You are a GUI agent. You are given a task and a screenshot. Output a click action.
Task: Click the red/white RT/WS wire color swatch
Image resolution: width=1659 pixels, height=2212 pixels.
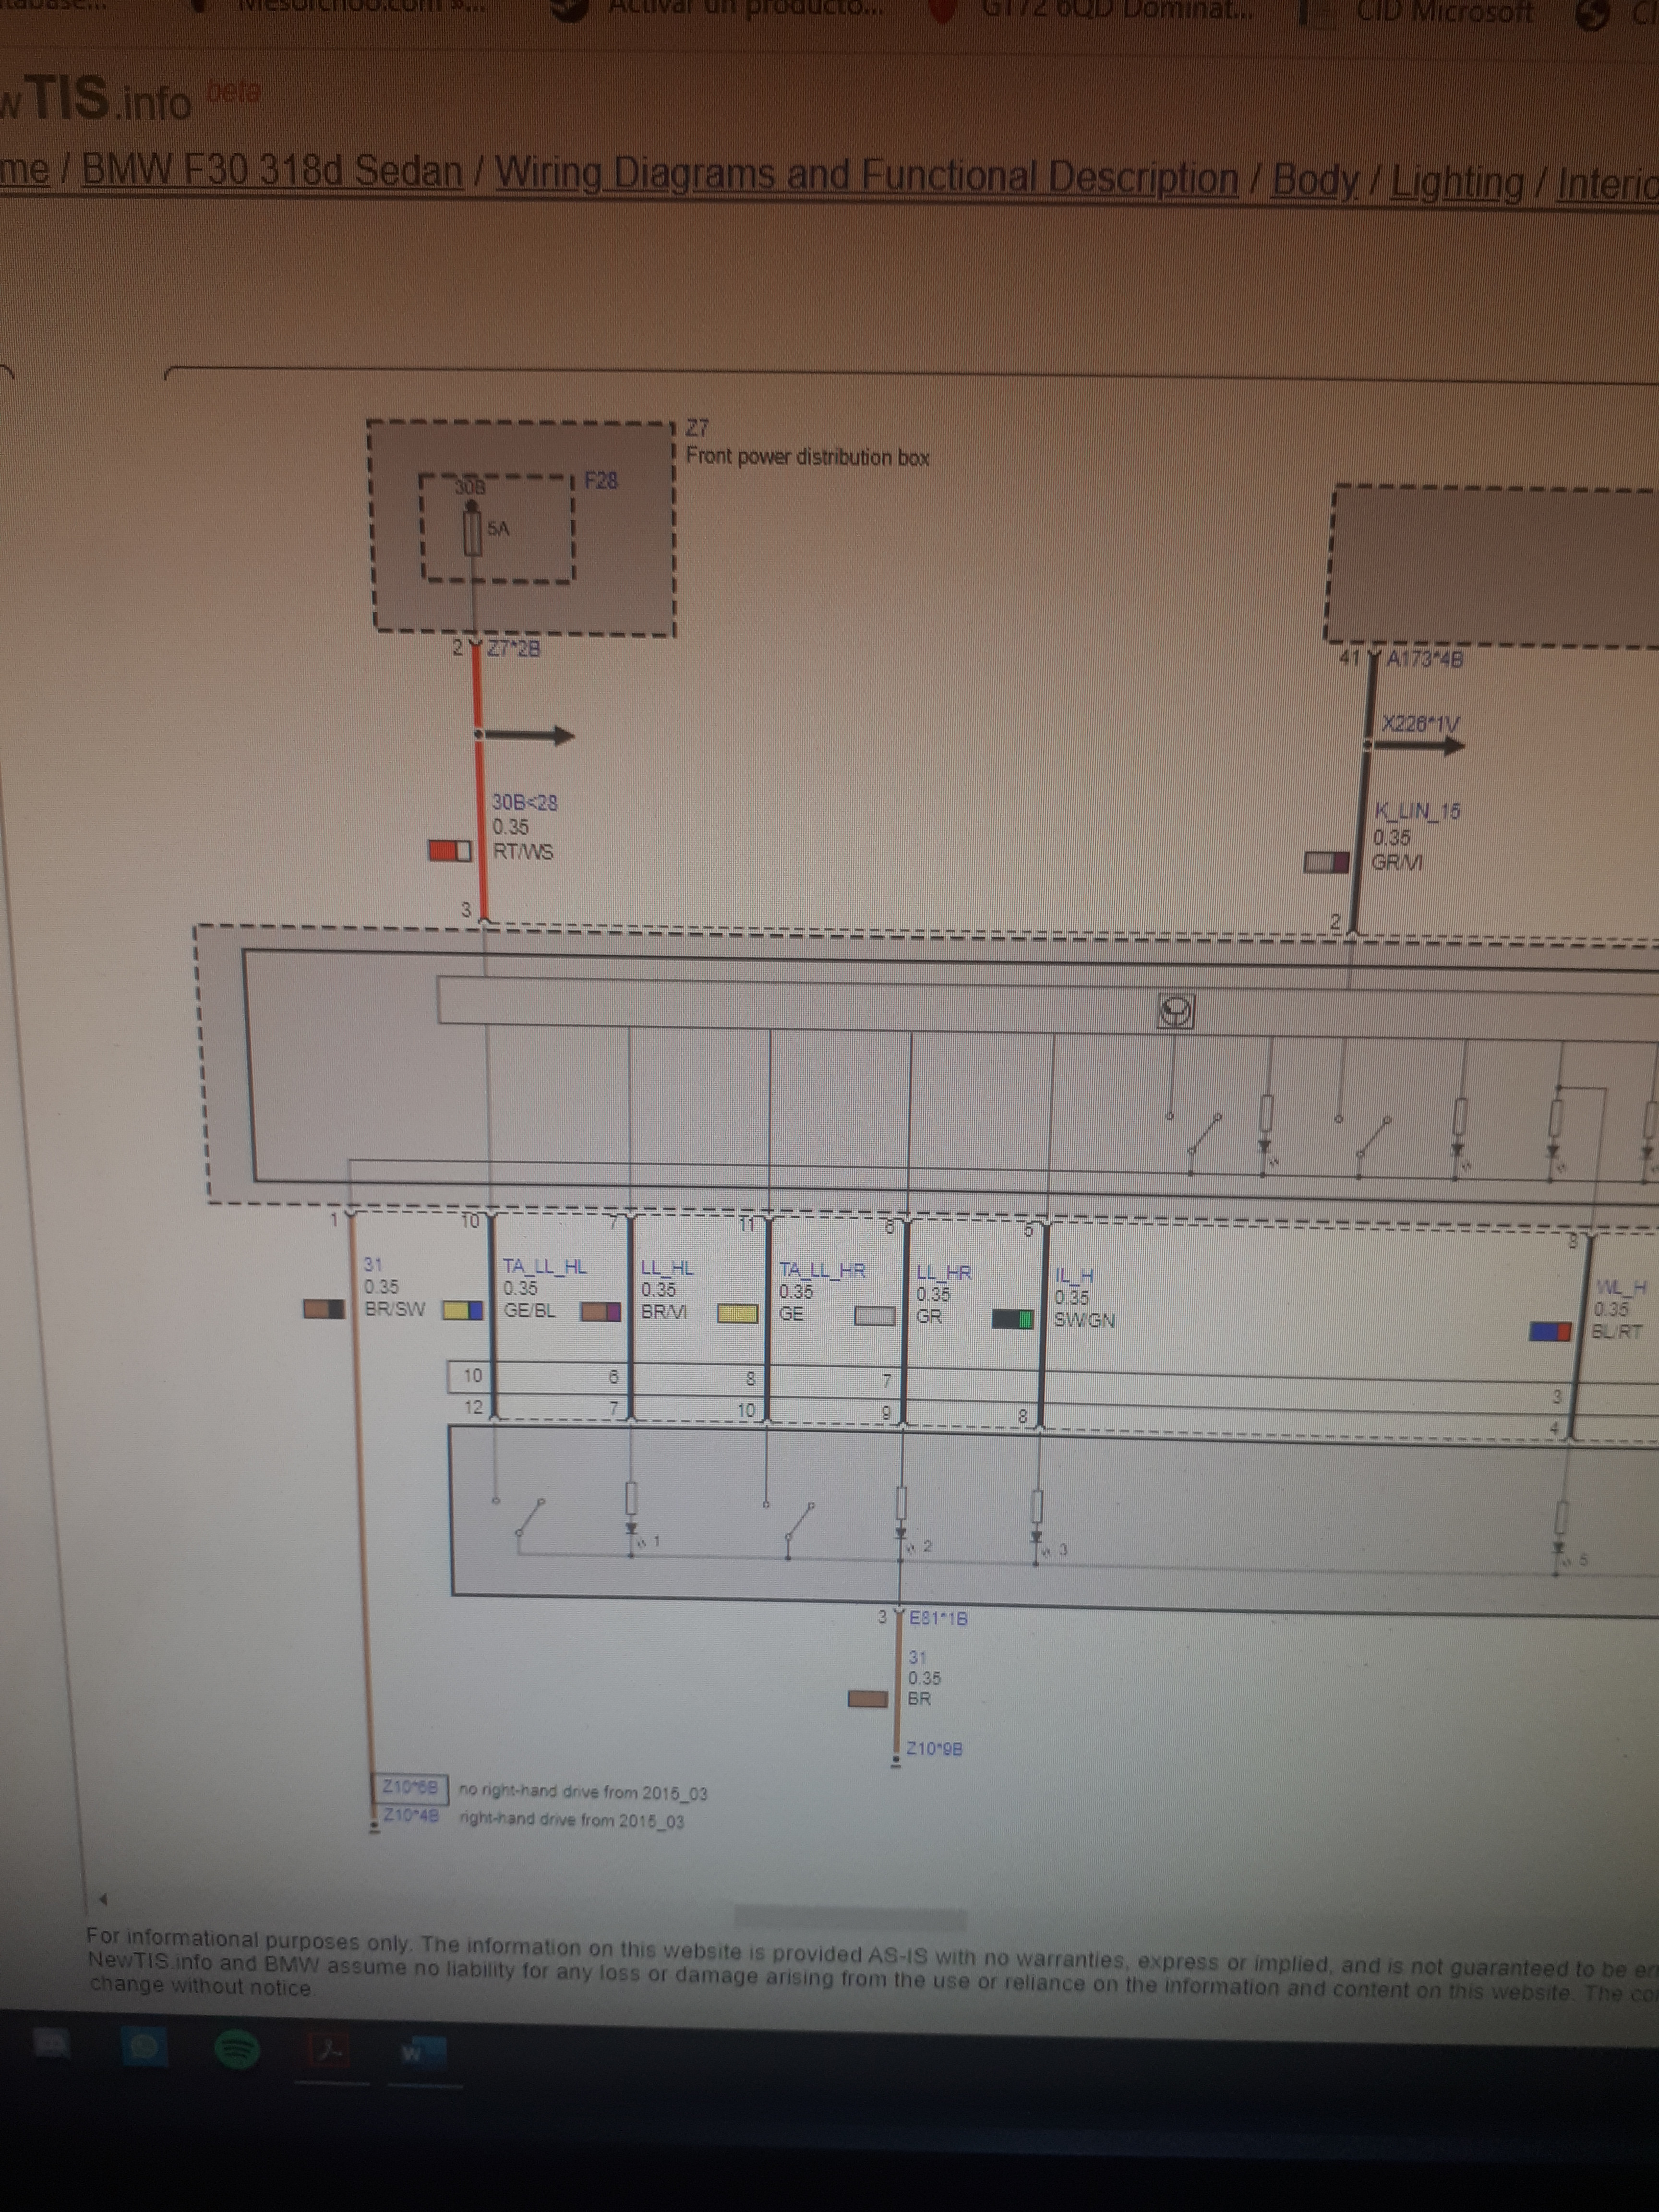(449, 851)
